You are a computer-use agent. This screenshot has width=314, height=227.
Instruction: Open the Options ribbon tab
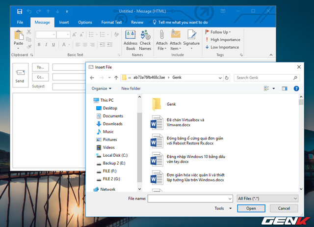click(85, 22)
